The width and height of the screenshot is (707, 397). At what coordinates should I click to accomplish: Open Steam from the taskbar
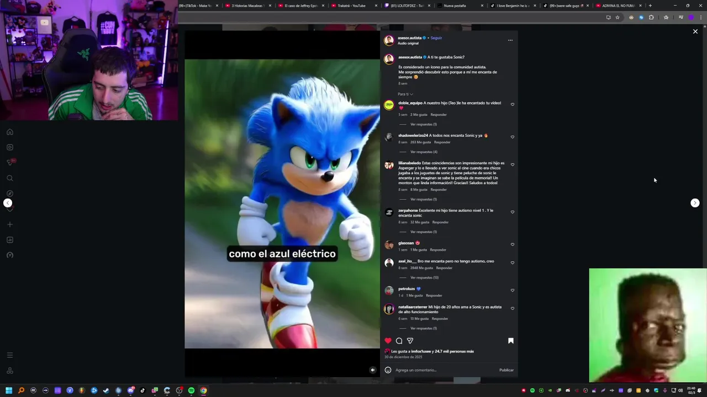point(106,390)
